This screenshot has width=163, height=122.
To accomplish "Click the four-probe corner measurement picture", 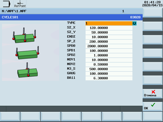I will click(x=24, y=35).
